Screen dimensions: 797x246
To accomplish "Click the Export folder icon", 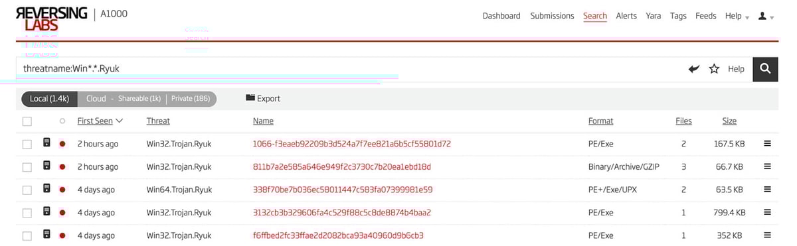I will (250, 98).
